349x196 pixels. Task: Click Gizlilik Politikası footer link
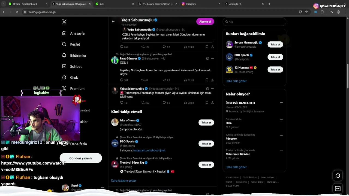(250, 177)
